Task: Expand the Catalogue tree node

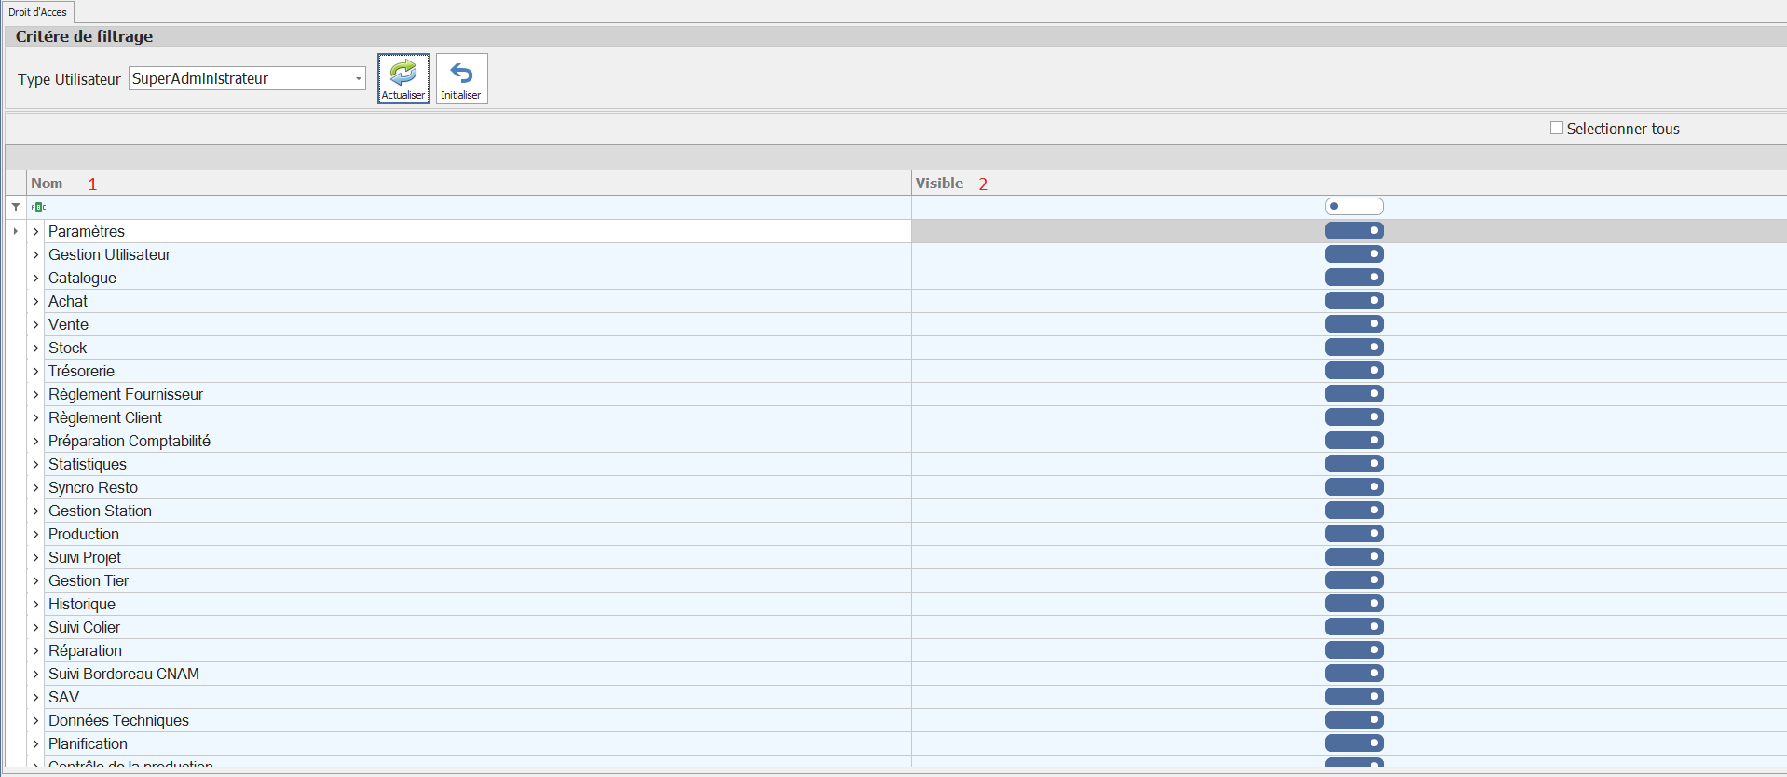Action: click(36, 279)
